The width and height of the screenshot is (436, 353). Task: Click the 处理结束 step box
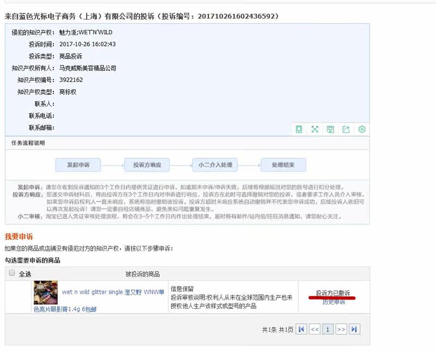(283, 165)
